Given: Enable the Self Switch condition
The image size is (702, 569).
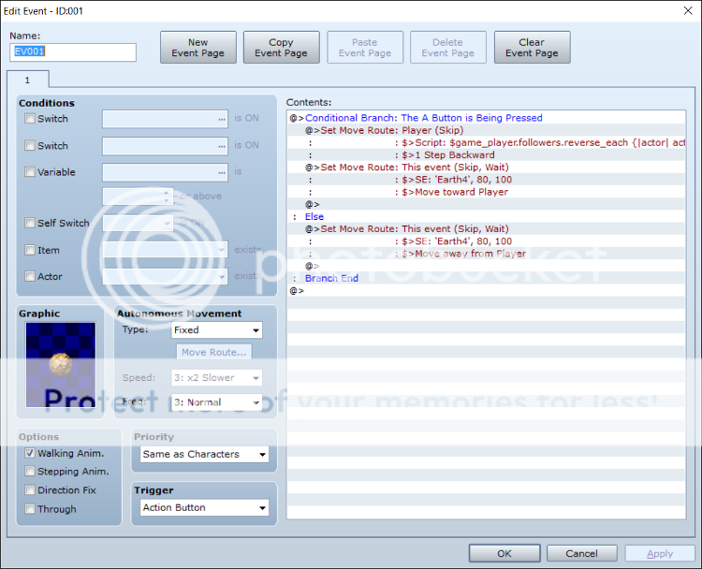Looking at the screenshot, I should (x=31, y=223).
